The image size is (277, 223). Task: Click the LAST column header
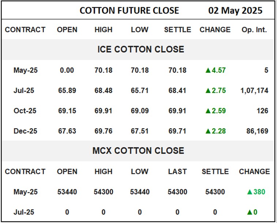point(177,172)
